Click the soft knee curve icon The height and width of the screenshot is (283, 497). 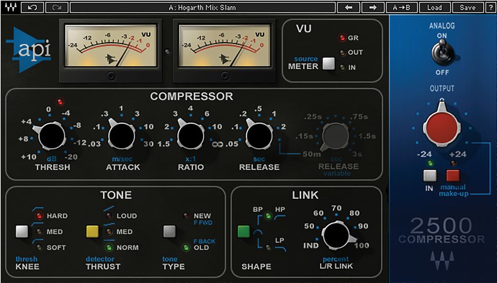37,241
